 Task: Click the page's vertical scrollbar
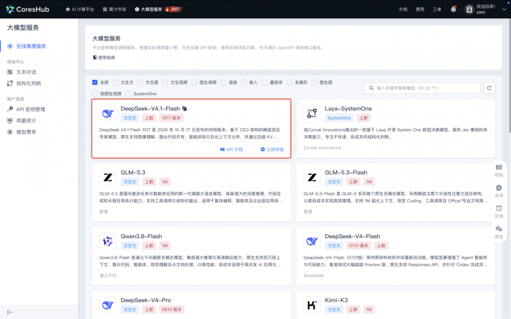(x=509, y=75)
